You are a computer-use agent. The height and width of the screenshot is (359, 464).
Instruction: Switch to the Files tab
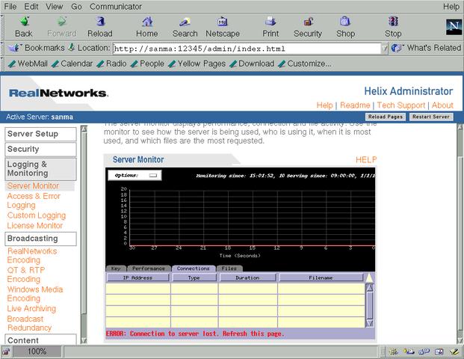pyautogui.click(x=229, y=269)
